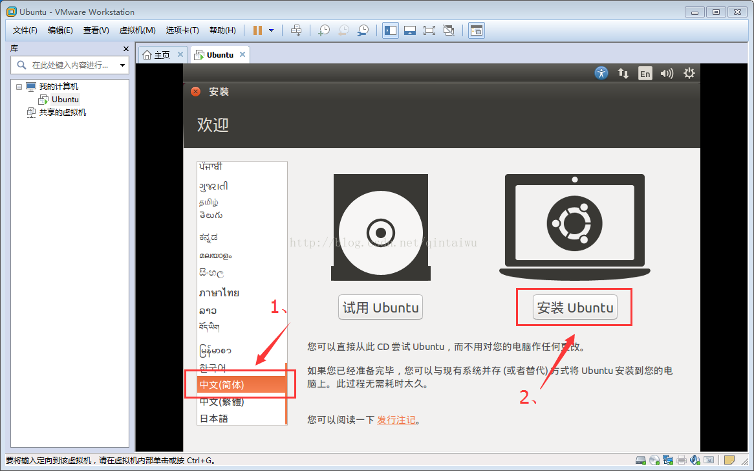Open the library search dropdown arrow
754x471 pixels.
[x=123, y=65]
